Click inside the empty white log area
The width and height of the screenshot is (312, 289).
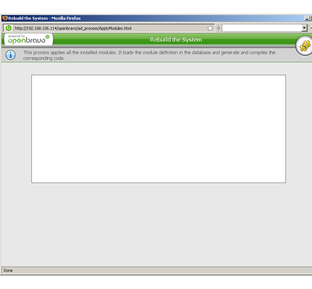coord(159,129)
